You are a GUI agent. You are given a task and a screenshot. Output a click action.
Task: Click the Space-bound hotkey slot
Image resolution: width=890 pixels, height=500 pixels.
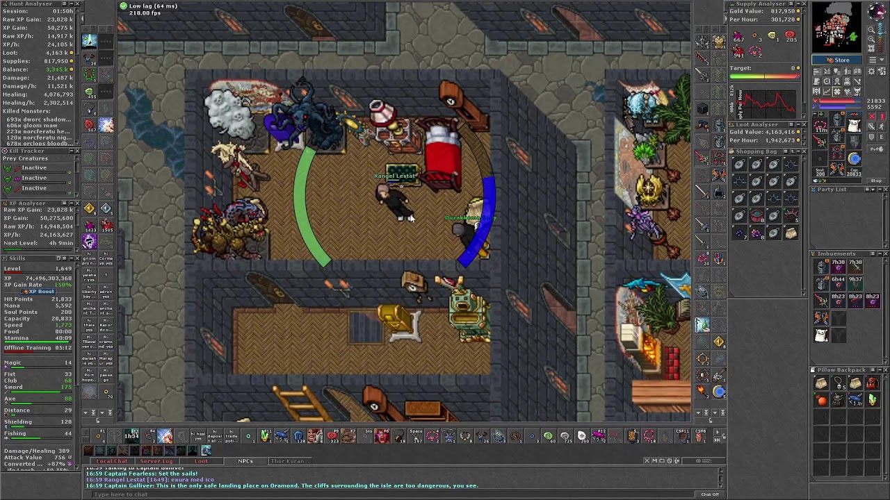click(x=416, y=436)
